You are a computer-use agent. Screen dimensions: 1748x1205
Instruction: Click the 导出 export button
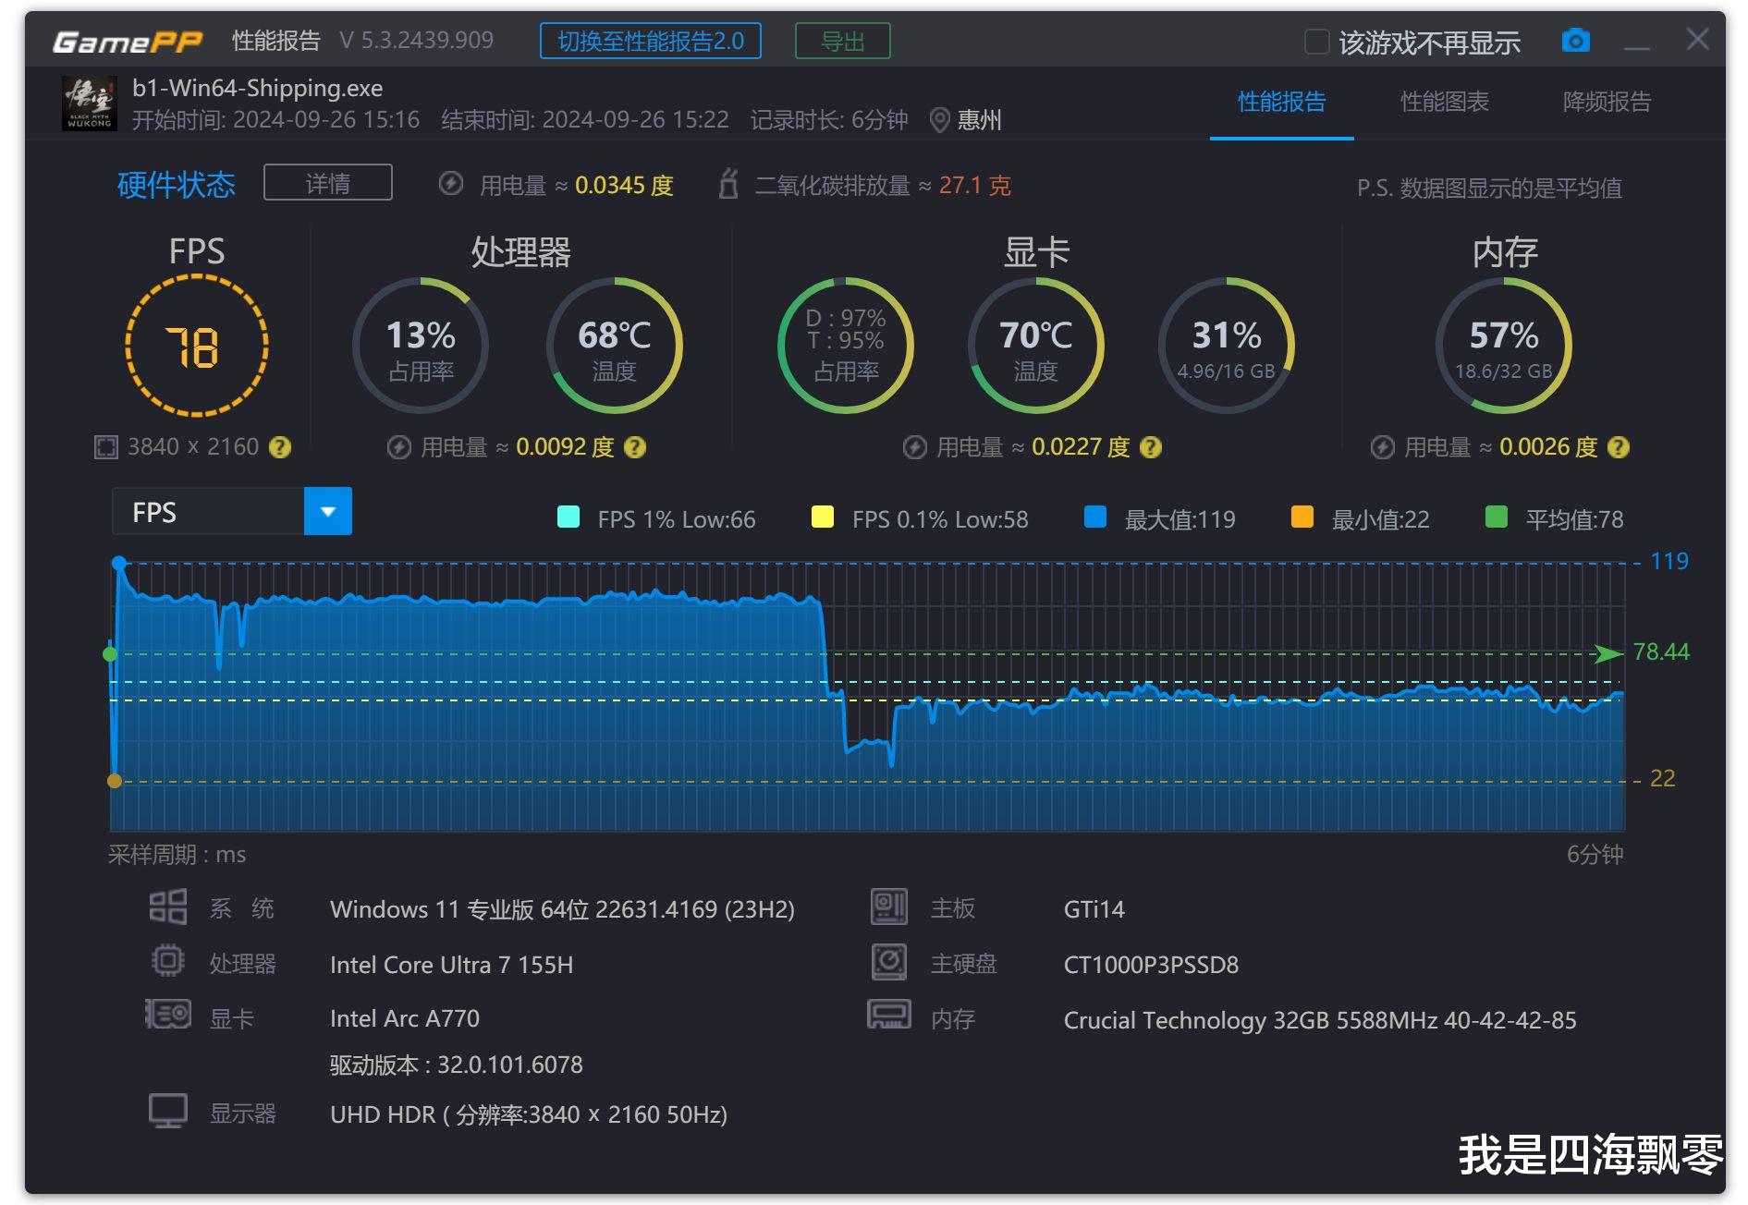[843, 42]
